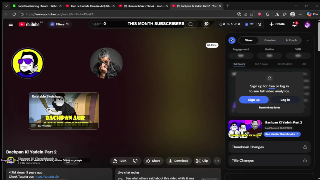Open the Copilot Chat button
320x180 pixels.
[x=312, y=14]
